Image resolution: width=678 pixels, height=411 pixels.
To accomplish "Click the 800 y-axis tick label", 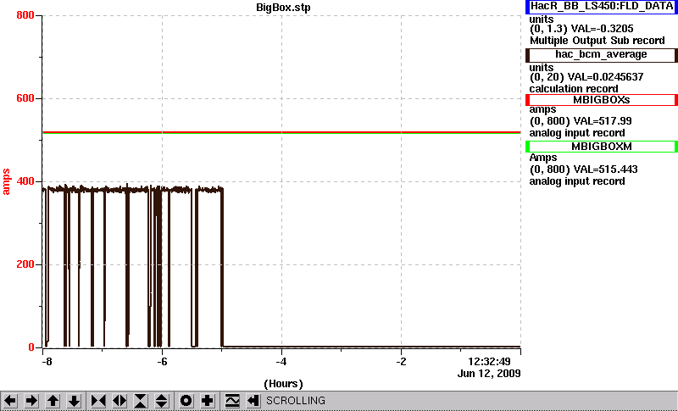I will [25, 15].
